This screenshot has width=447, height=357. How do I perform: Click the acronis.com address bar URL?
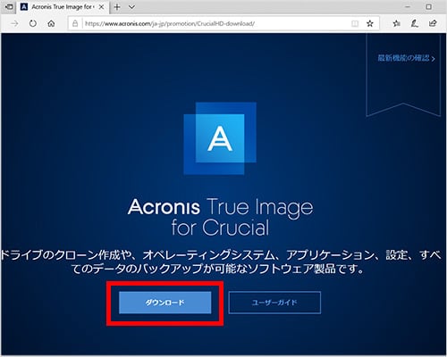click(170, 23)
